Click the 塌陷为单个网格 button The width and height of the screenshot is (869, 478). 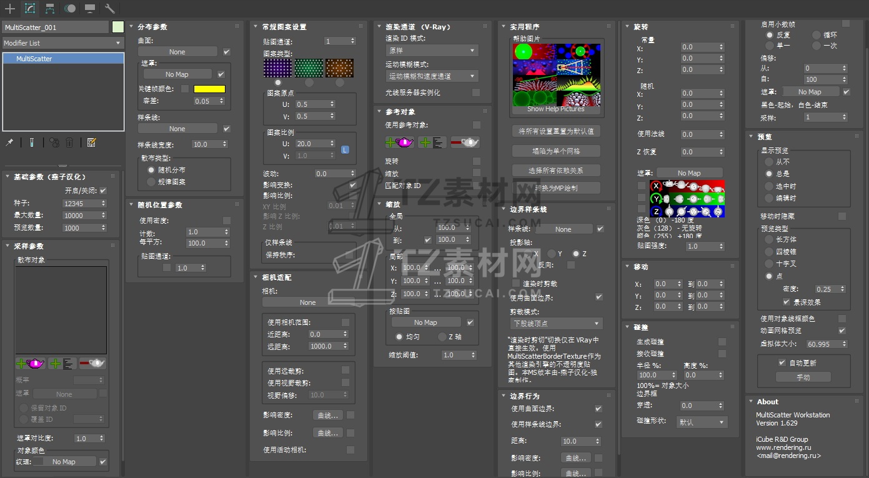556,151
